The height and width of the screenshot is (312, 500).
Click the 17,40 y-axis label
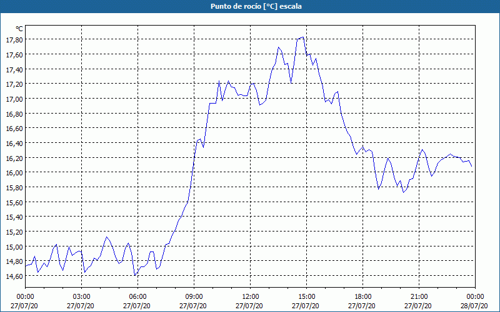click(x=14, y=69)
